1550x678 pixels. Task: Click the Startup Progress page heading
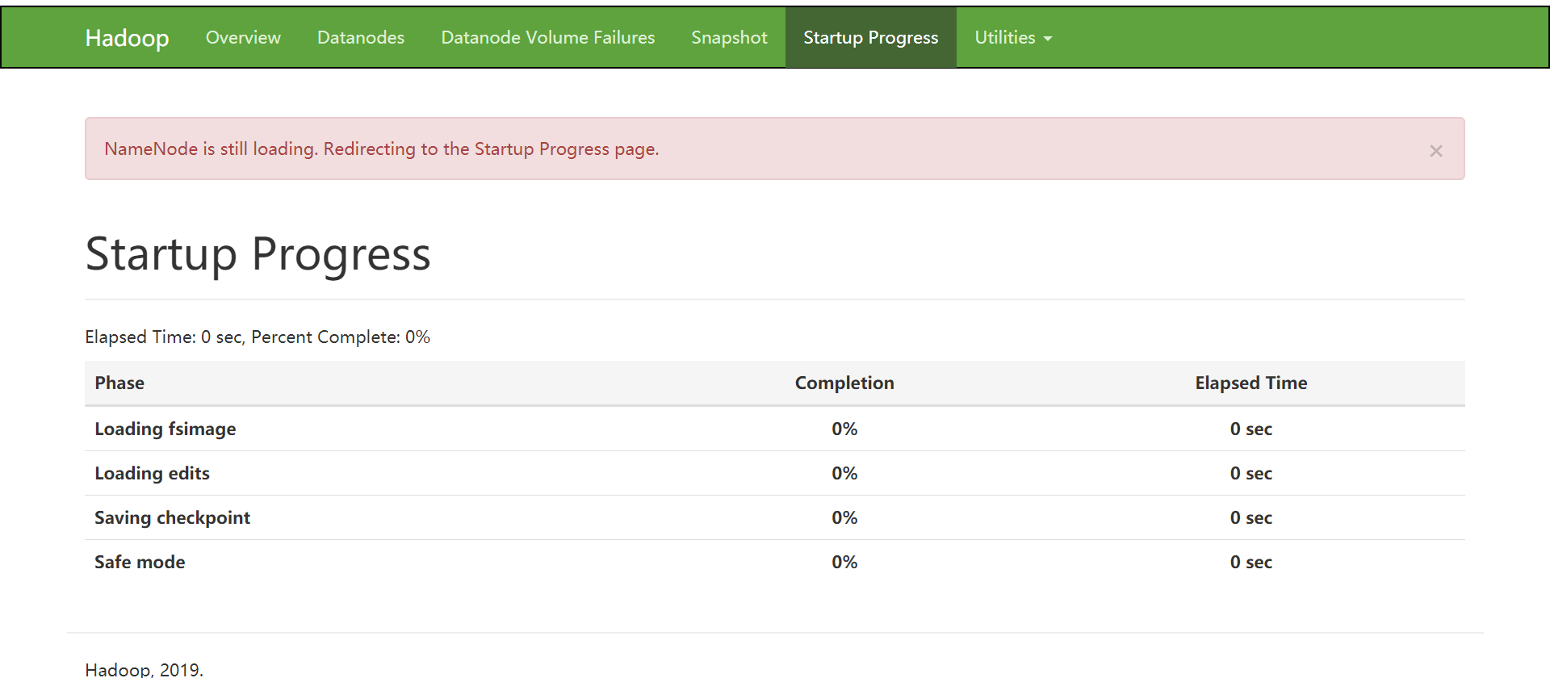[258, 254]
